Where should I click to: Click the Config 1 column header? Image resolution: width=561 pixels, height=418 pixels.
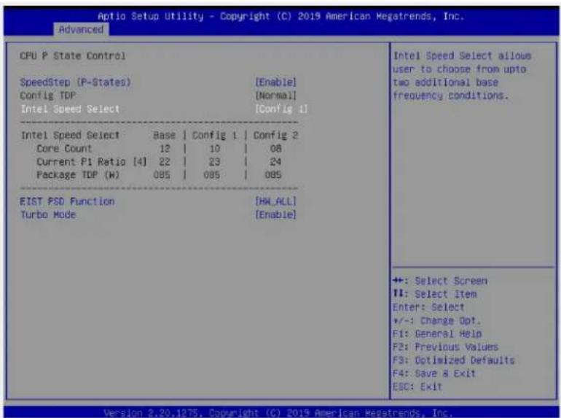pos(214,135)
